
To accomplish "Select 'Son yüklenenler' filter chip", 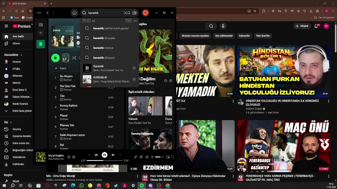I will 224,36.
